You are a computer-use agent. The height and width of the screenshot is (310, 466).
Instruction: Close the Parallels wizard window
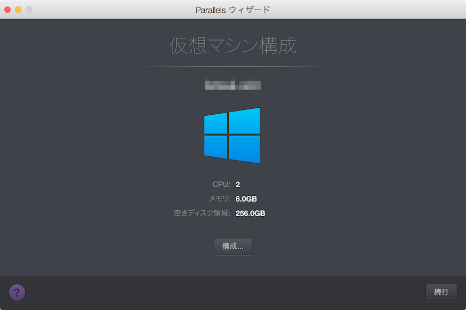[7, 10]
